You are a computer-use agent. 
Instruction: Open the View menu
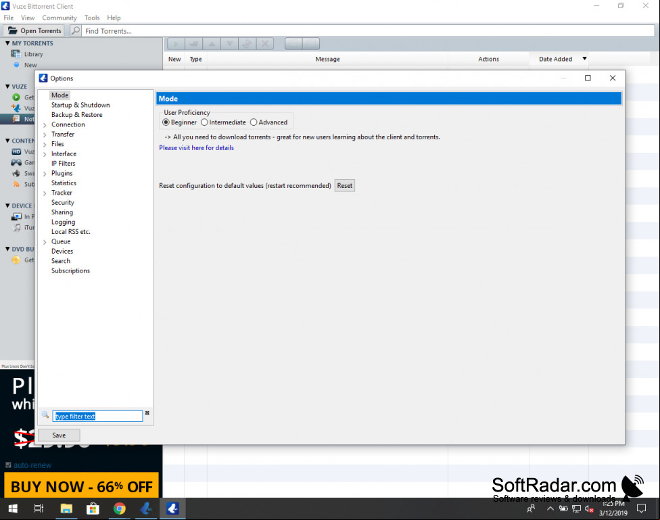[28, 18]
